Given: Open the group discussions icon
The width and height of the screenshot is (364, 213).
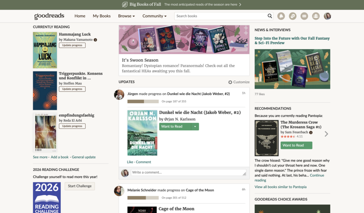Looking at the screenshot, I should pos(293,16).
